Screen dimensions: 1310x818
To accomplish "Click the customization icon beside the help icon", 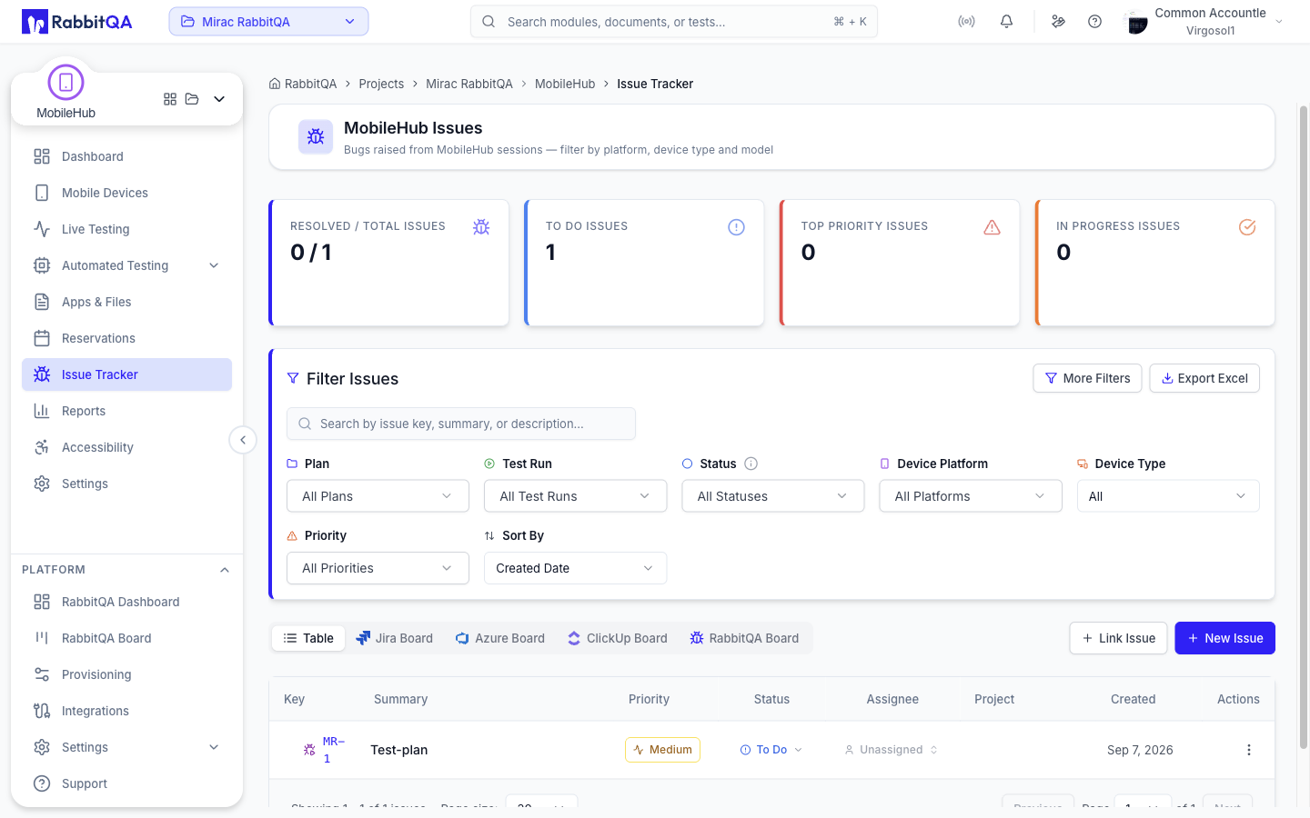I will (x=1058, y=22).
